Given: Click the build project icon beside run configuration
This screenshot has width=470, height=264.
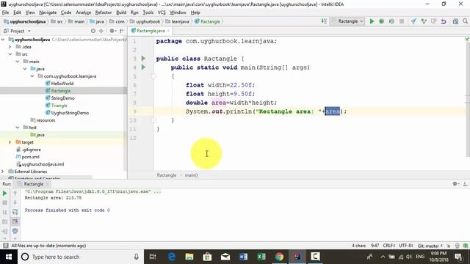Looking at the screenshot, I should pyautogui.click(x=324, y=21).
